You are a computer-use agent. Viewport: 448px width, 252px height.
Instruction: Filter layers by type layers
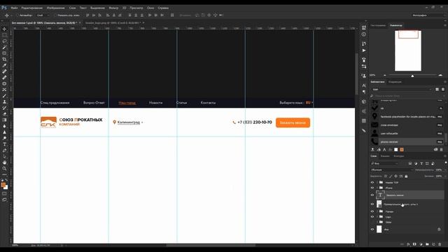point(421,163)
